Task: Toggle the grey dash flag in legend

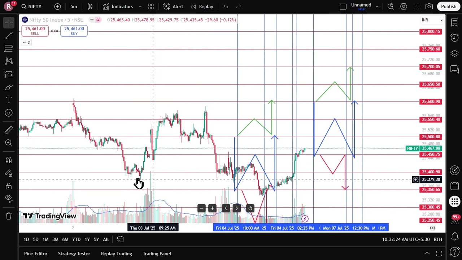Action: coord(92,20)
